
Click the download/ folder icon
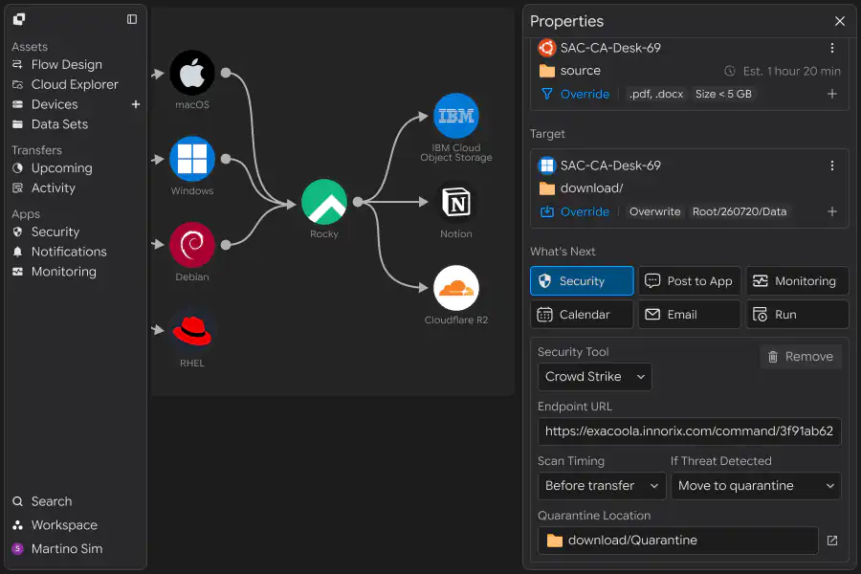click(547, 188)
